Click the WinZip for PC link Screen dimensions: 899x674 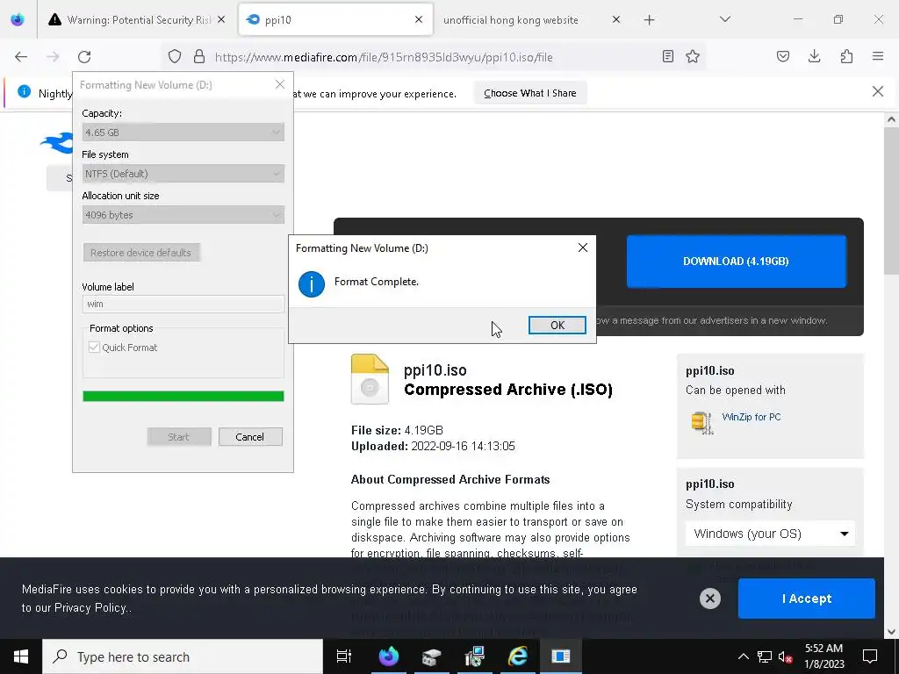(752, 417)
